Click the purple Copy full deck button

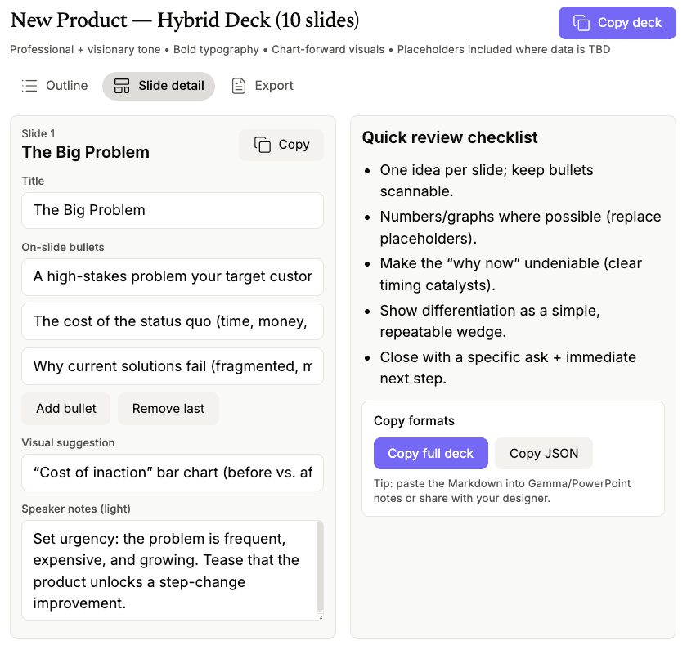[431, 453]
